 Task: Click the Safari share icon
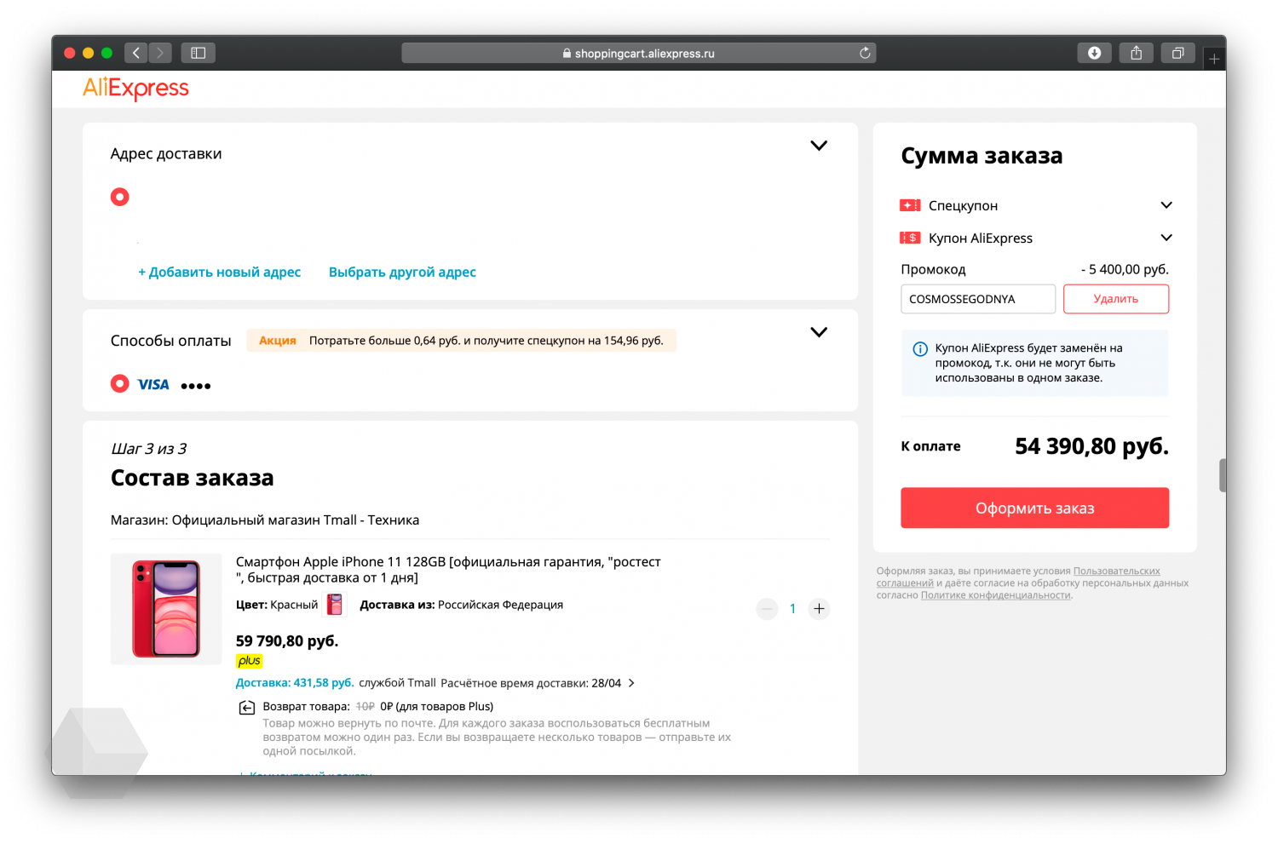click(x=1136, y=53)
